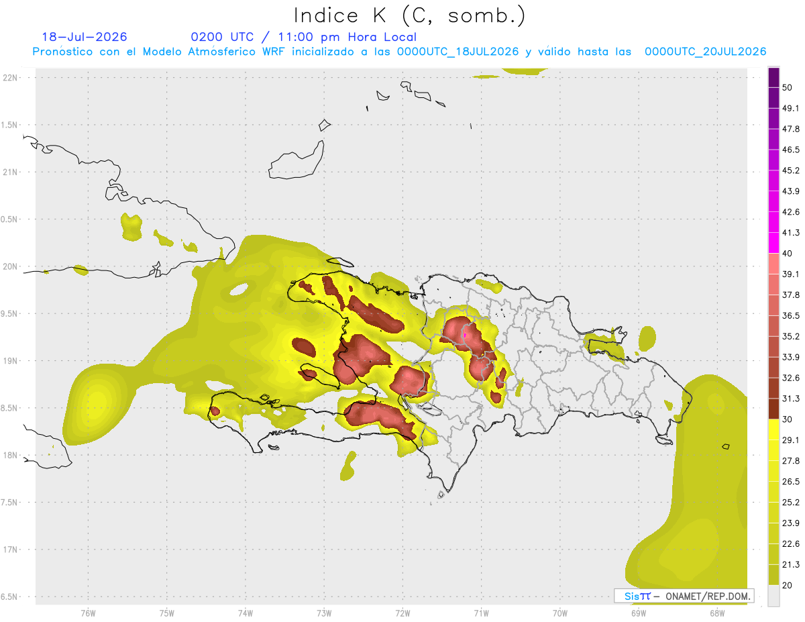
Task: Click the colorbar value "25.2"
Action: click(x=790, y=502)
